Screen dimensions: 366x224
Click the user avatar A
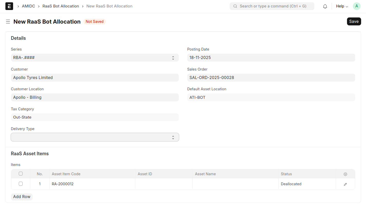pyautogui.click(x=356, y=6)
